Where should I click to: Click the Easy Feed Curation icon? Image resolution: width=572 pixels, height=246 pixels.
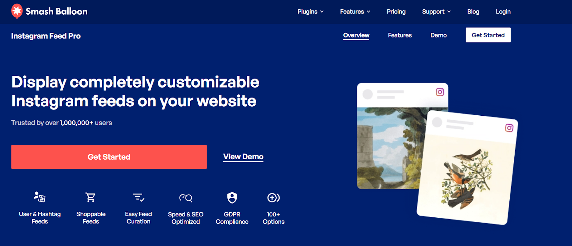[x=138, y=197]
